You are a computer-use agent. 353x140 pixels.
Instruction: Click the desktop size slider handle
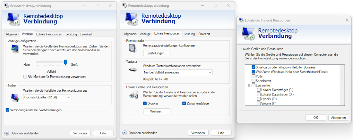[65, 62]
